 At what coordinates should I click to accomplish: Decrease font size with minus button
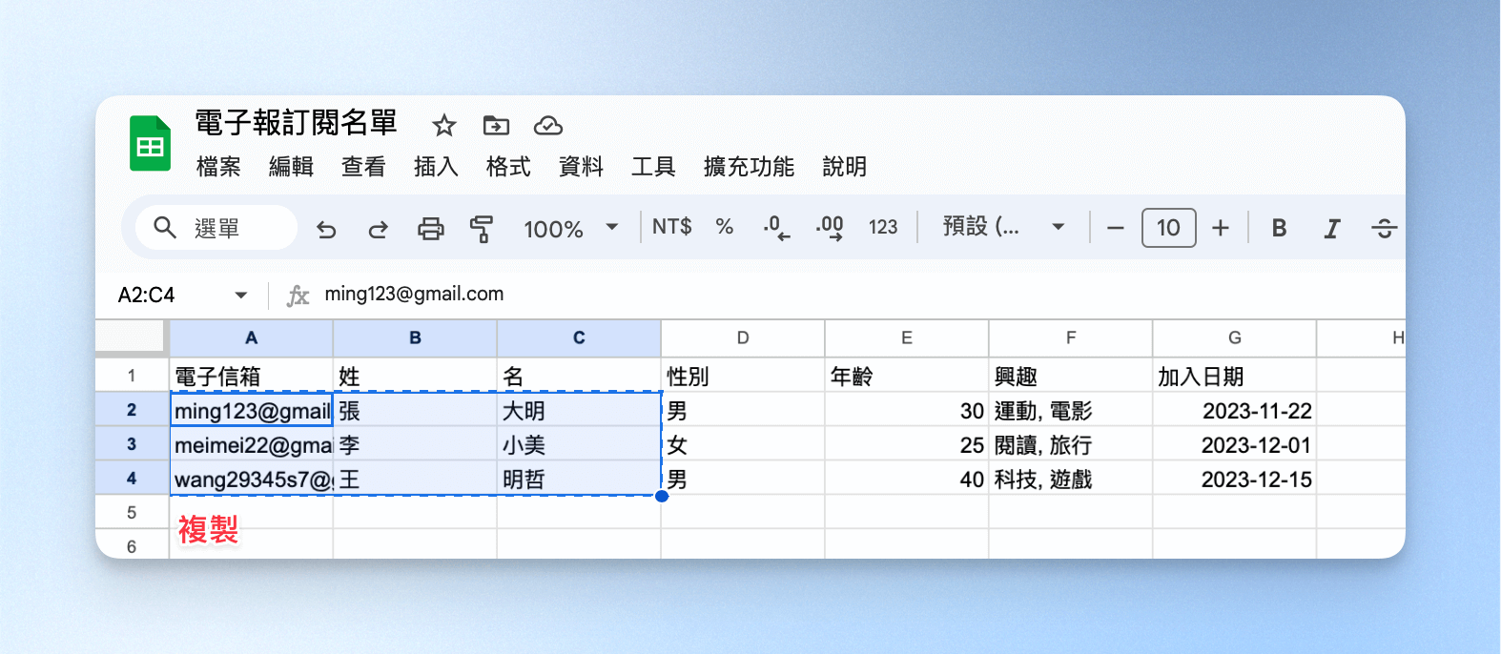pos(1116,228)
